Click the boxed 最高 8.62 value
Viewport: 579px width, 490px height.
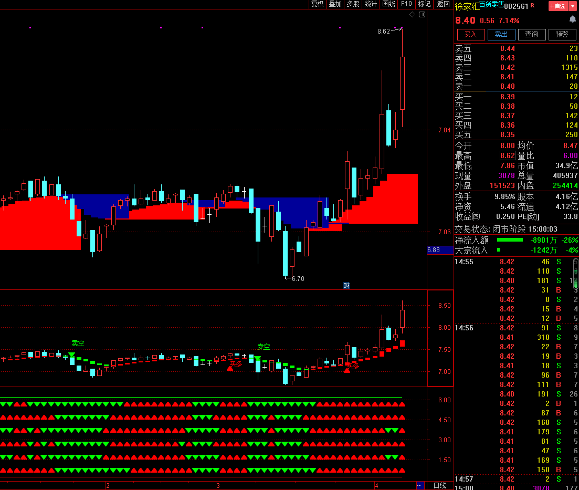click(508, 155)
